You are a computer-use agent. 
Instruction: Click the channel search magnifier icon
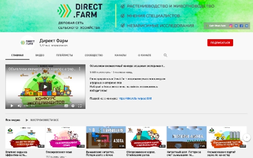click(x=165, y=55)
